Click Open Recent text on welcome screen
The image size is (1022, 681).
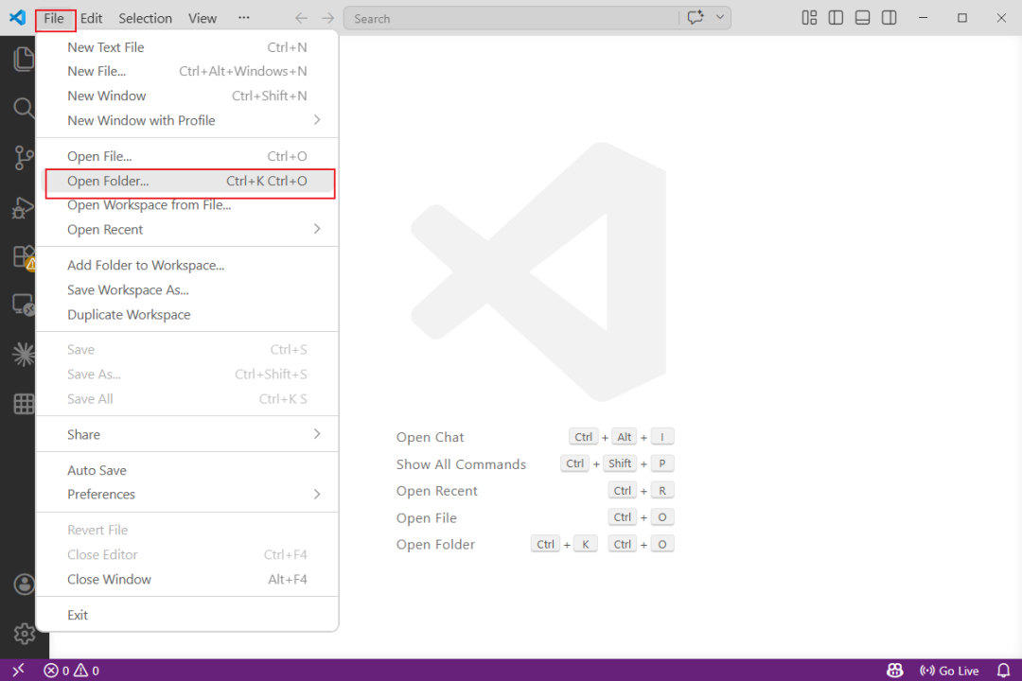pyautogui.click(x=436, y=491)
